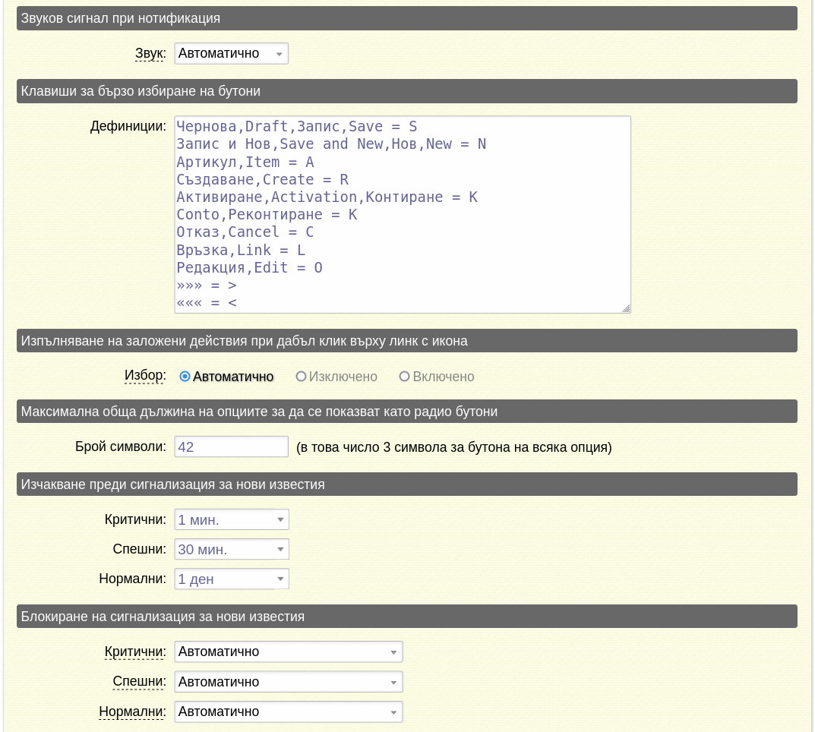Image resolution: width=815 pixels, height=732 pixels.
Task: Click the Брой символи input field
Action: pos(232,446)
